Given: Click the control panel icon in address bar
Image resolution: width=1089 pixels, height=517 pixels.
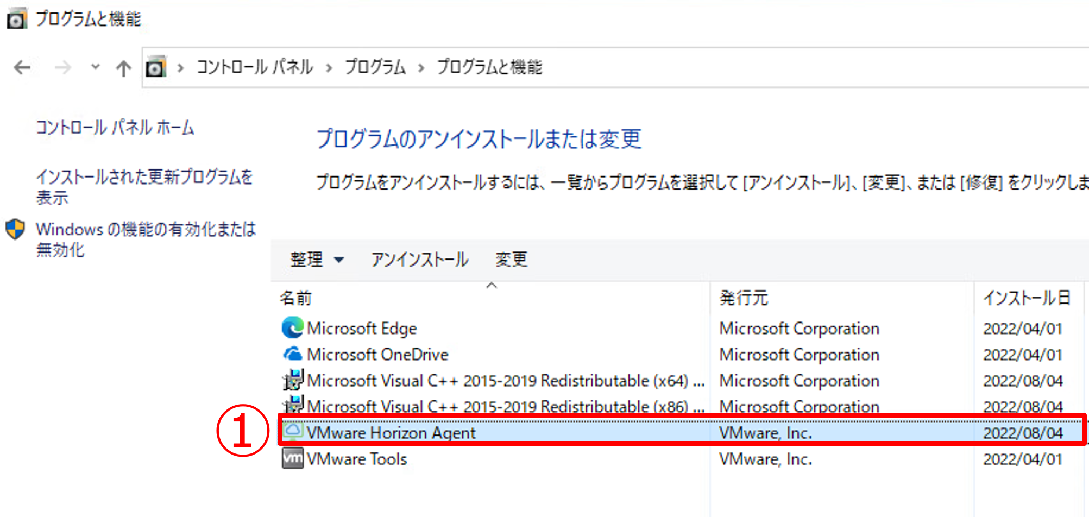Looking at the screenshot, I should (x=156, y=67).
